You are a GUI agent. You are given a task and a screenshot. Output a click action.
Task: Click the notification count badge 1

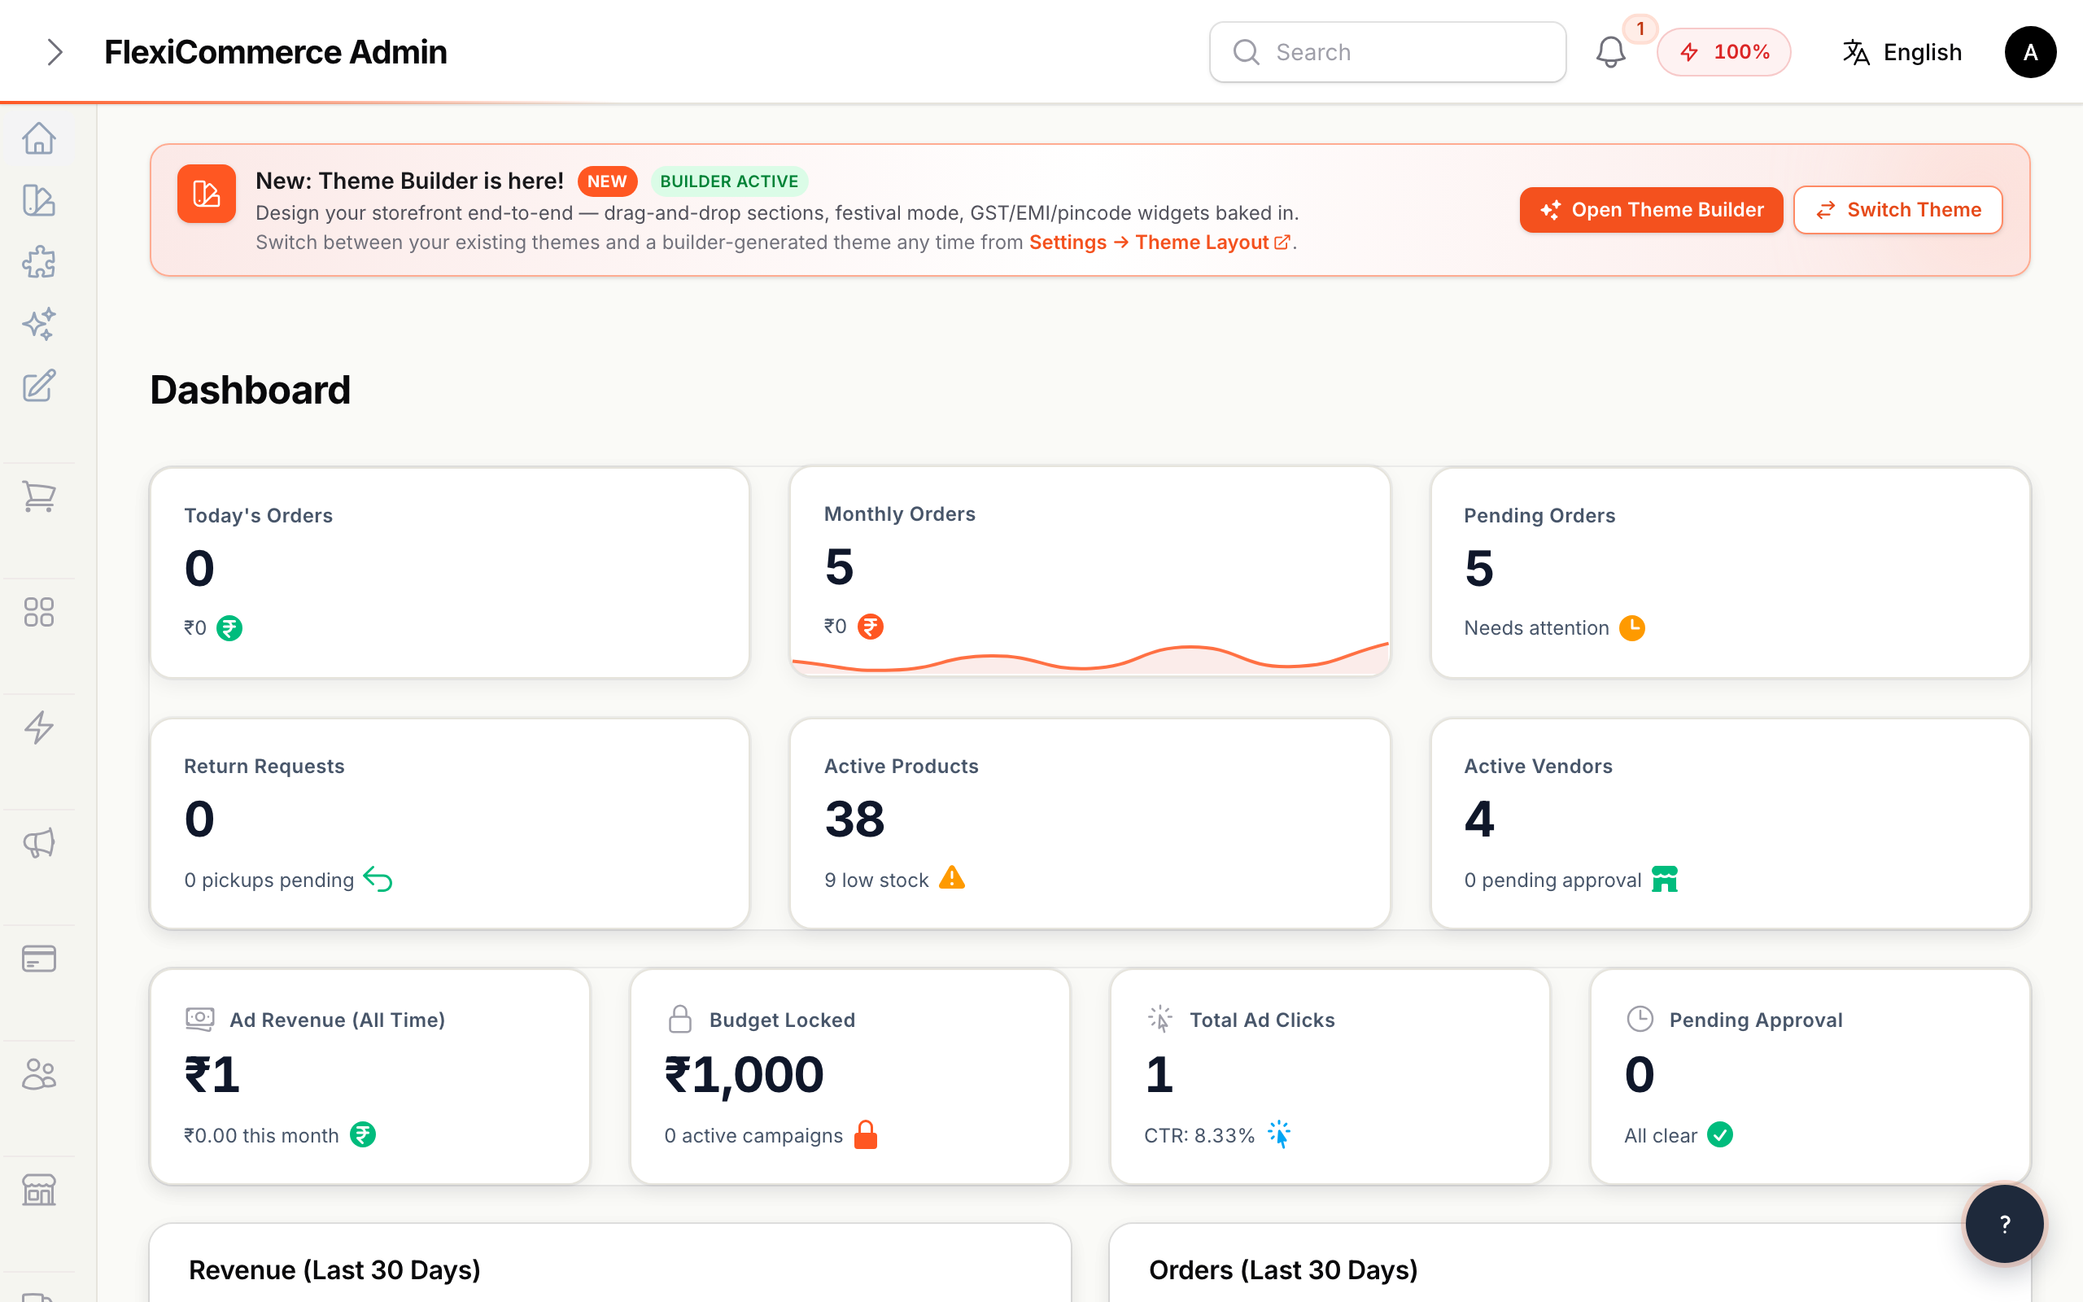pyautogui.click(x=1640, y=29)
